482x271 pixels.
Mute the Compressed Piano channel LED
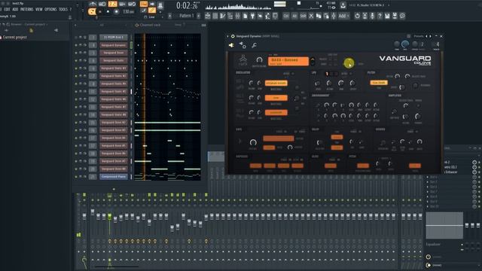76,177
